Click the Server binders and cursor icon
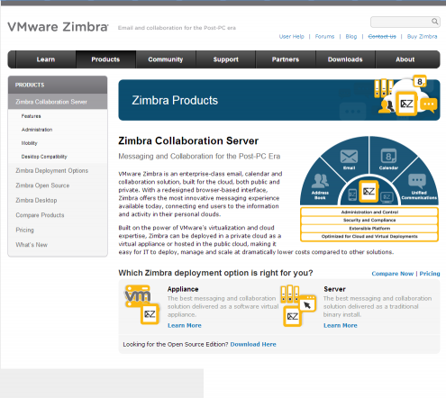The height and width of the screenshot is (398, 446). pyautogui.click(x=298, y=305)
